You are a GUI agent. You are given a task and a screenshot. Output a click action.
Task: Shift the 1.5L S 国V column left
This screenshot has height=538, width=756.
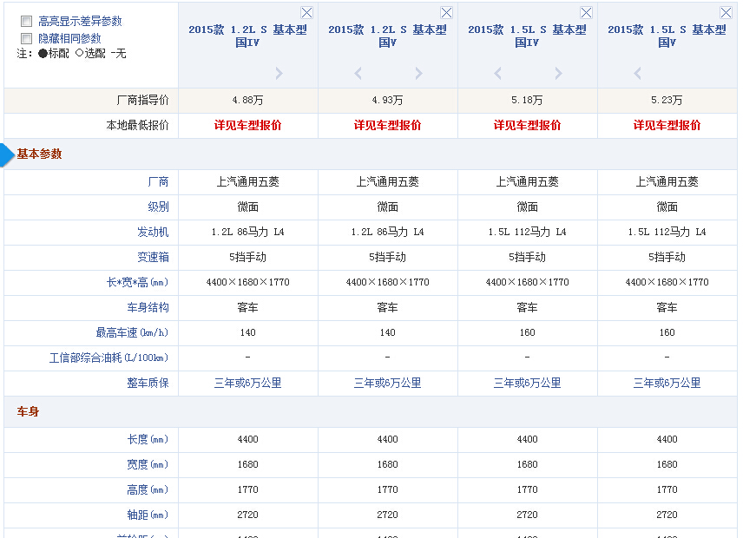tap(637, 74)
